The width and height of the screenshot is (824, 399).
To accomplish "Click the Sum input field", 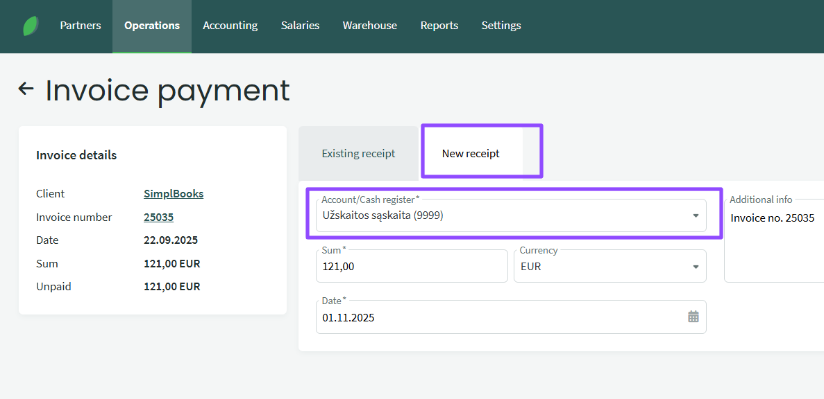I will pos(411,266).
